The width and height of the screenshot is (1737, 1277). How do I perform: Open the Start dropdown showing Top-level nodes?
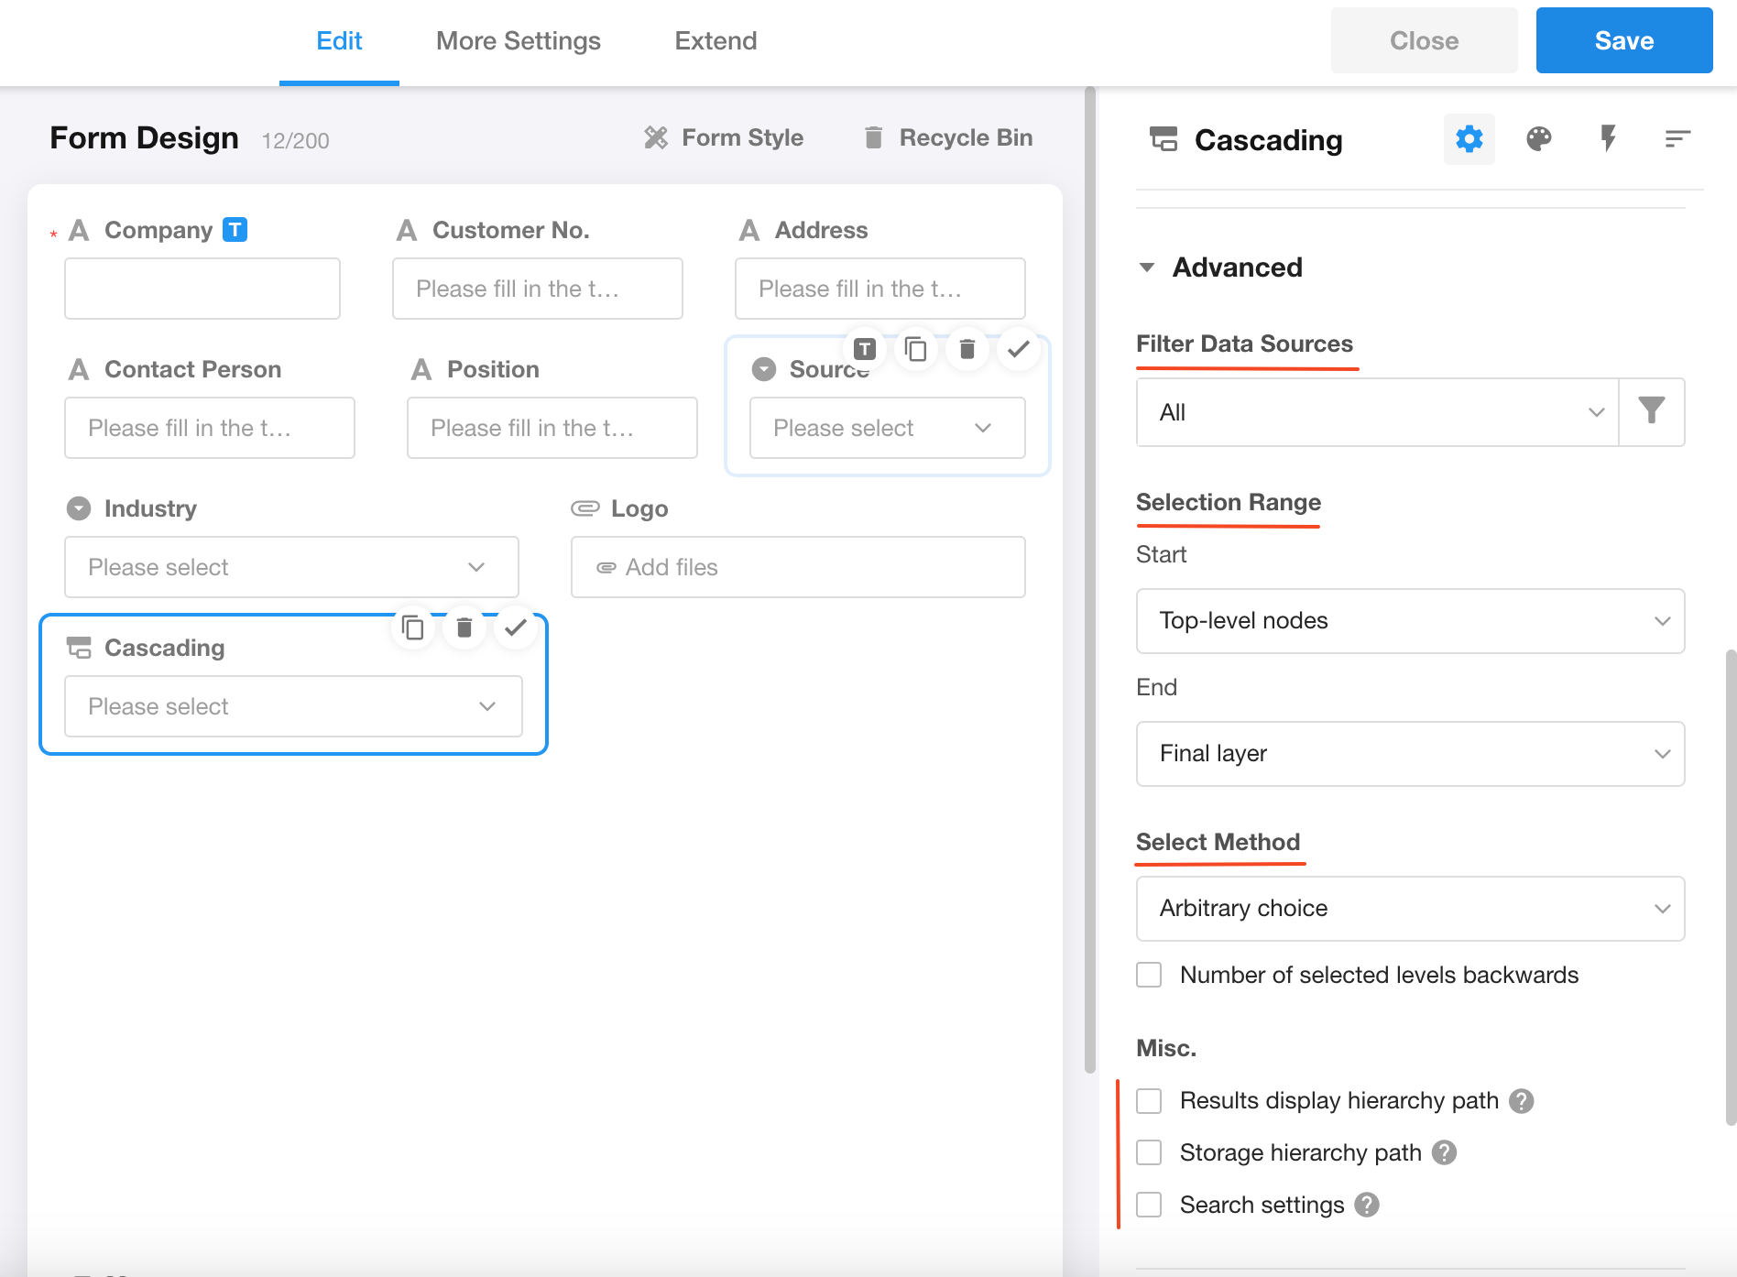point(1409,621)
